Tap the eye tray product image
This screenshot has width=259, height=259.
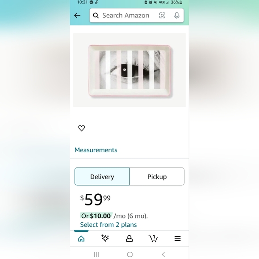[x=129, y=70]
